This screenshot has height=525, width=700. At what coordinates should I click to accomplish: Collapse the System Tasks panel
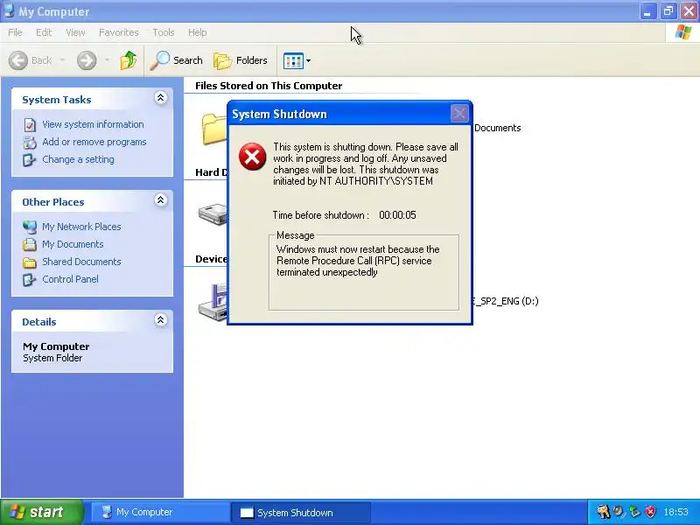coord(161,98)
